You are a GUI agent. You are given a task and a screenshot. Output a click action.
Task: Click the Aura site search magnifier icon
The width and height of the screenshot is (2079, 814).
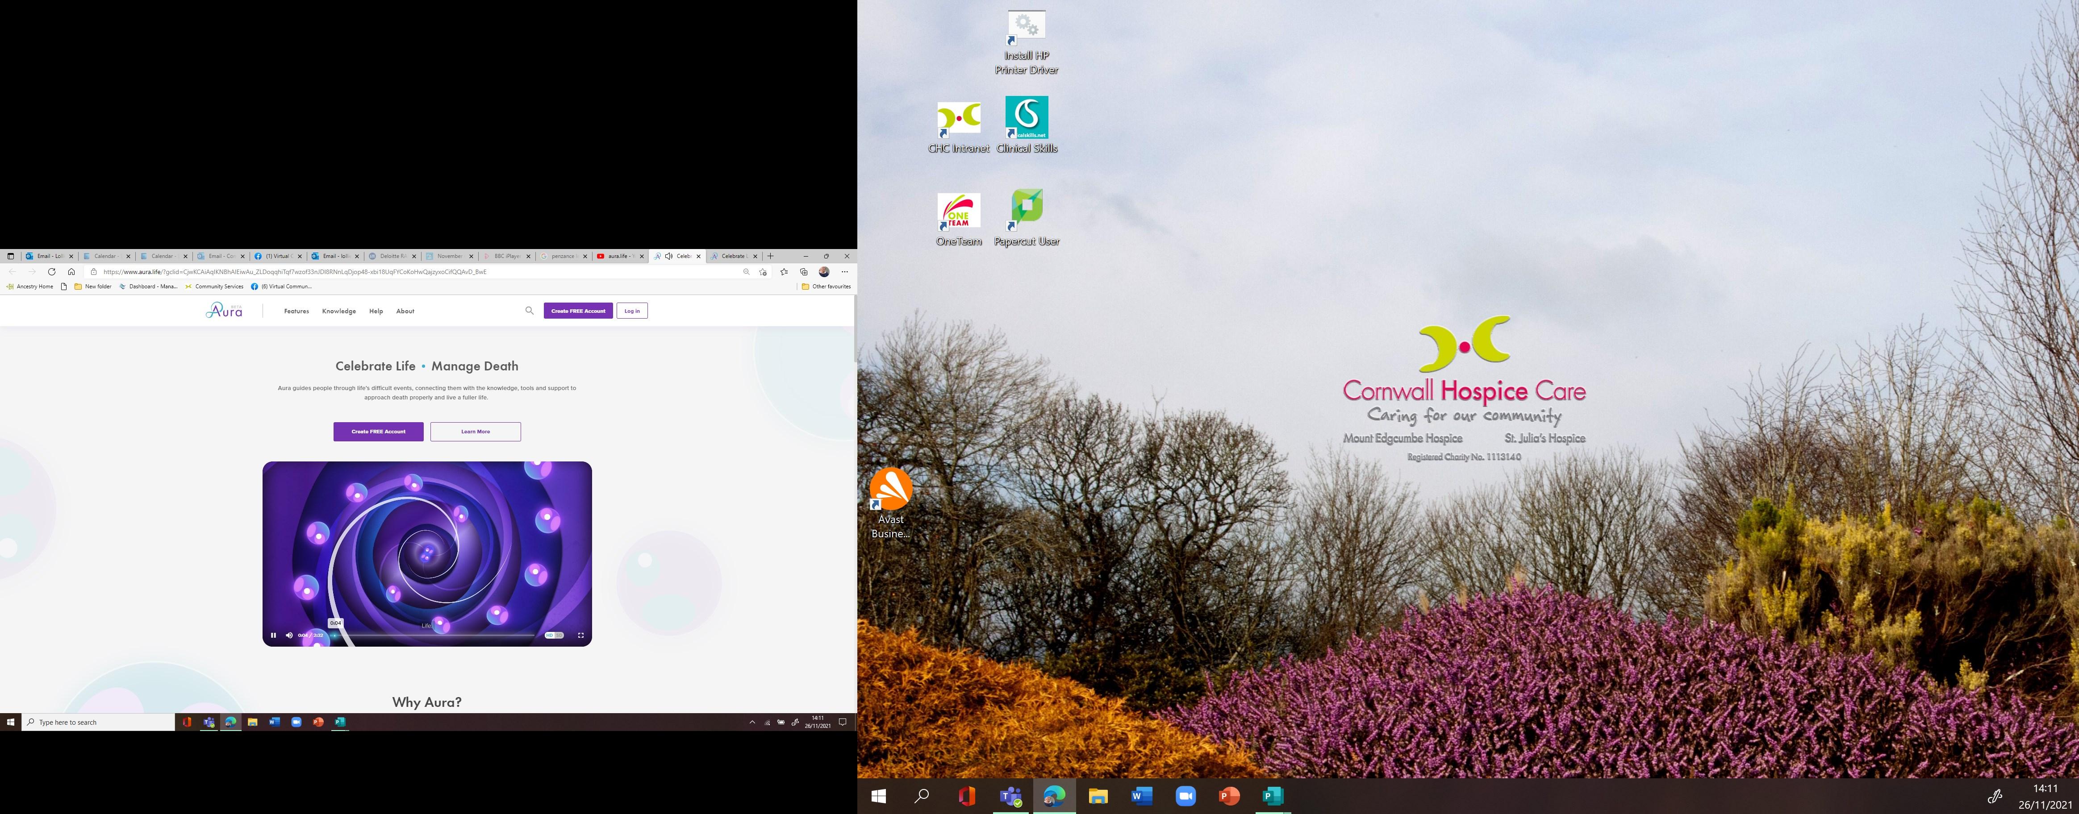pos(530,311)
